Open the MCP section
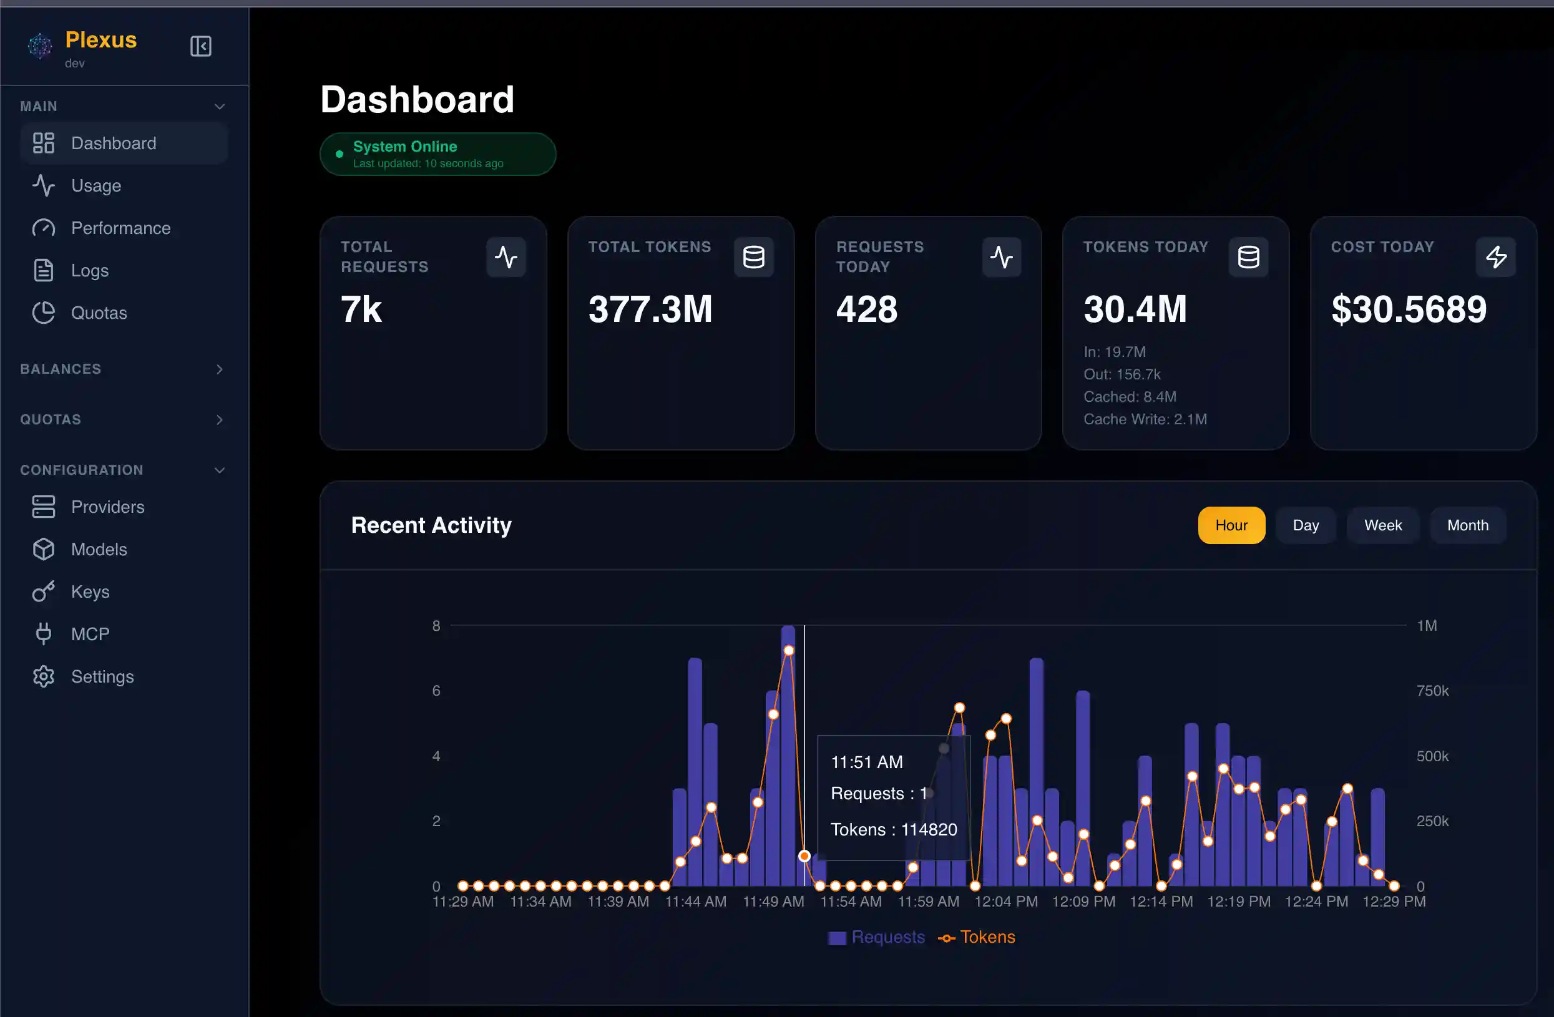1554x1017 pixels. (x=90, y=634)
